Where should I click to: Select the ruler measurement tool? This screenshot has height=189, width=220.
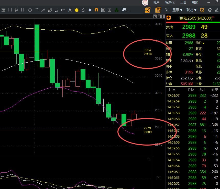[63, 10]
